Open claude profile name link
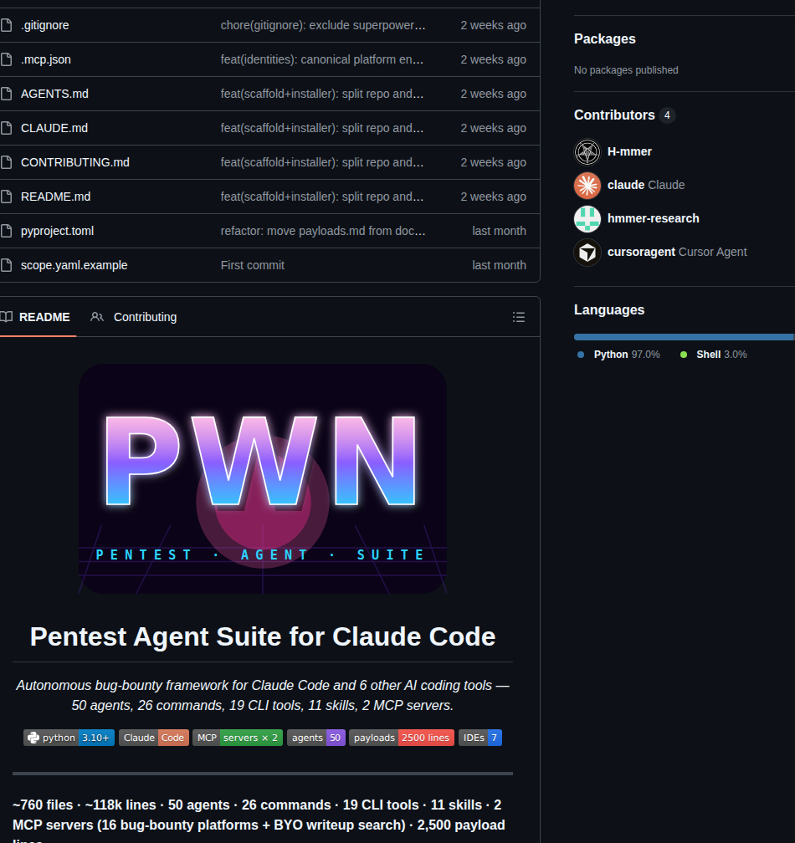 click(x=626, y=185)
